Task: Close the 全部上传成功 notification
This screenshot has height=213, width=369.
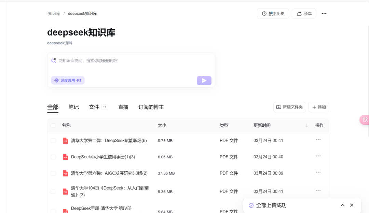Action: click(x=352, y=205)
